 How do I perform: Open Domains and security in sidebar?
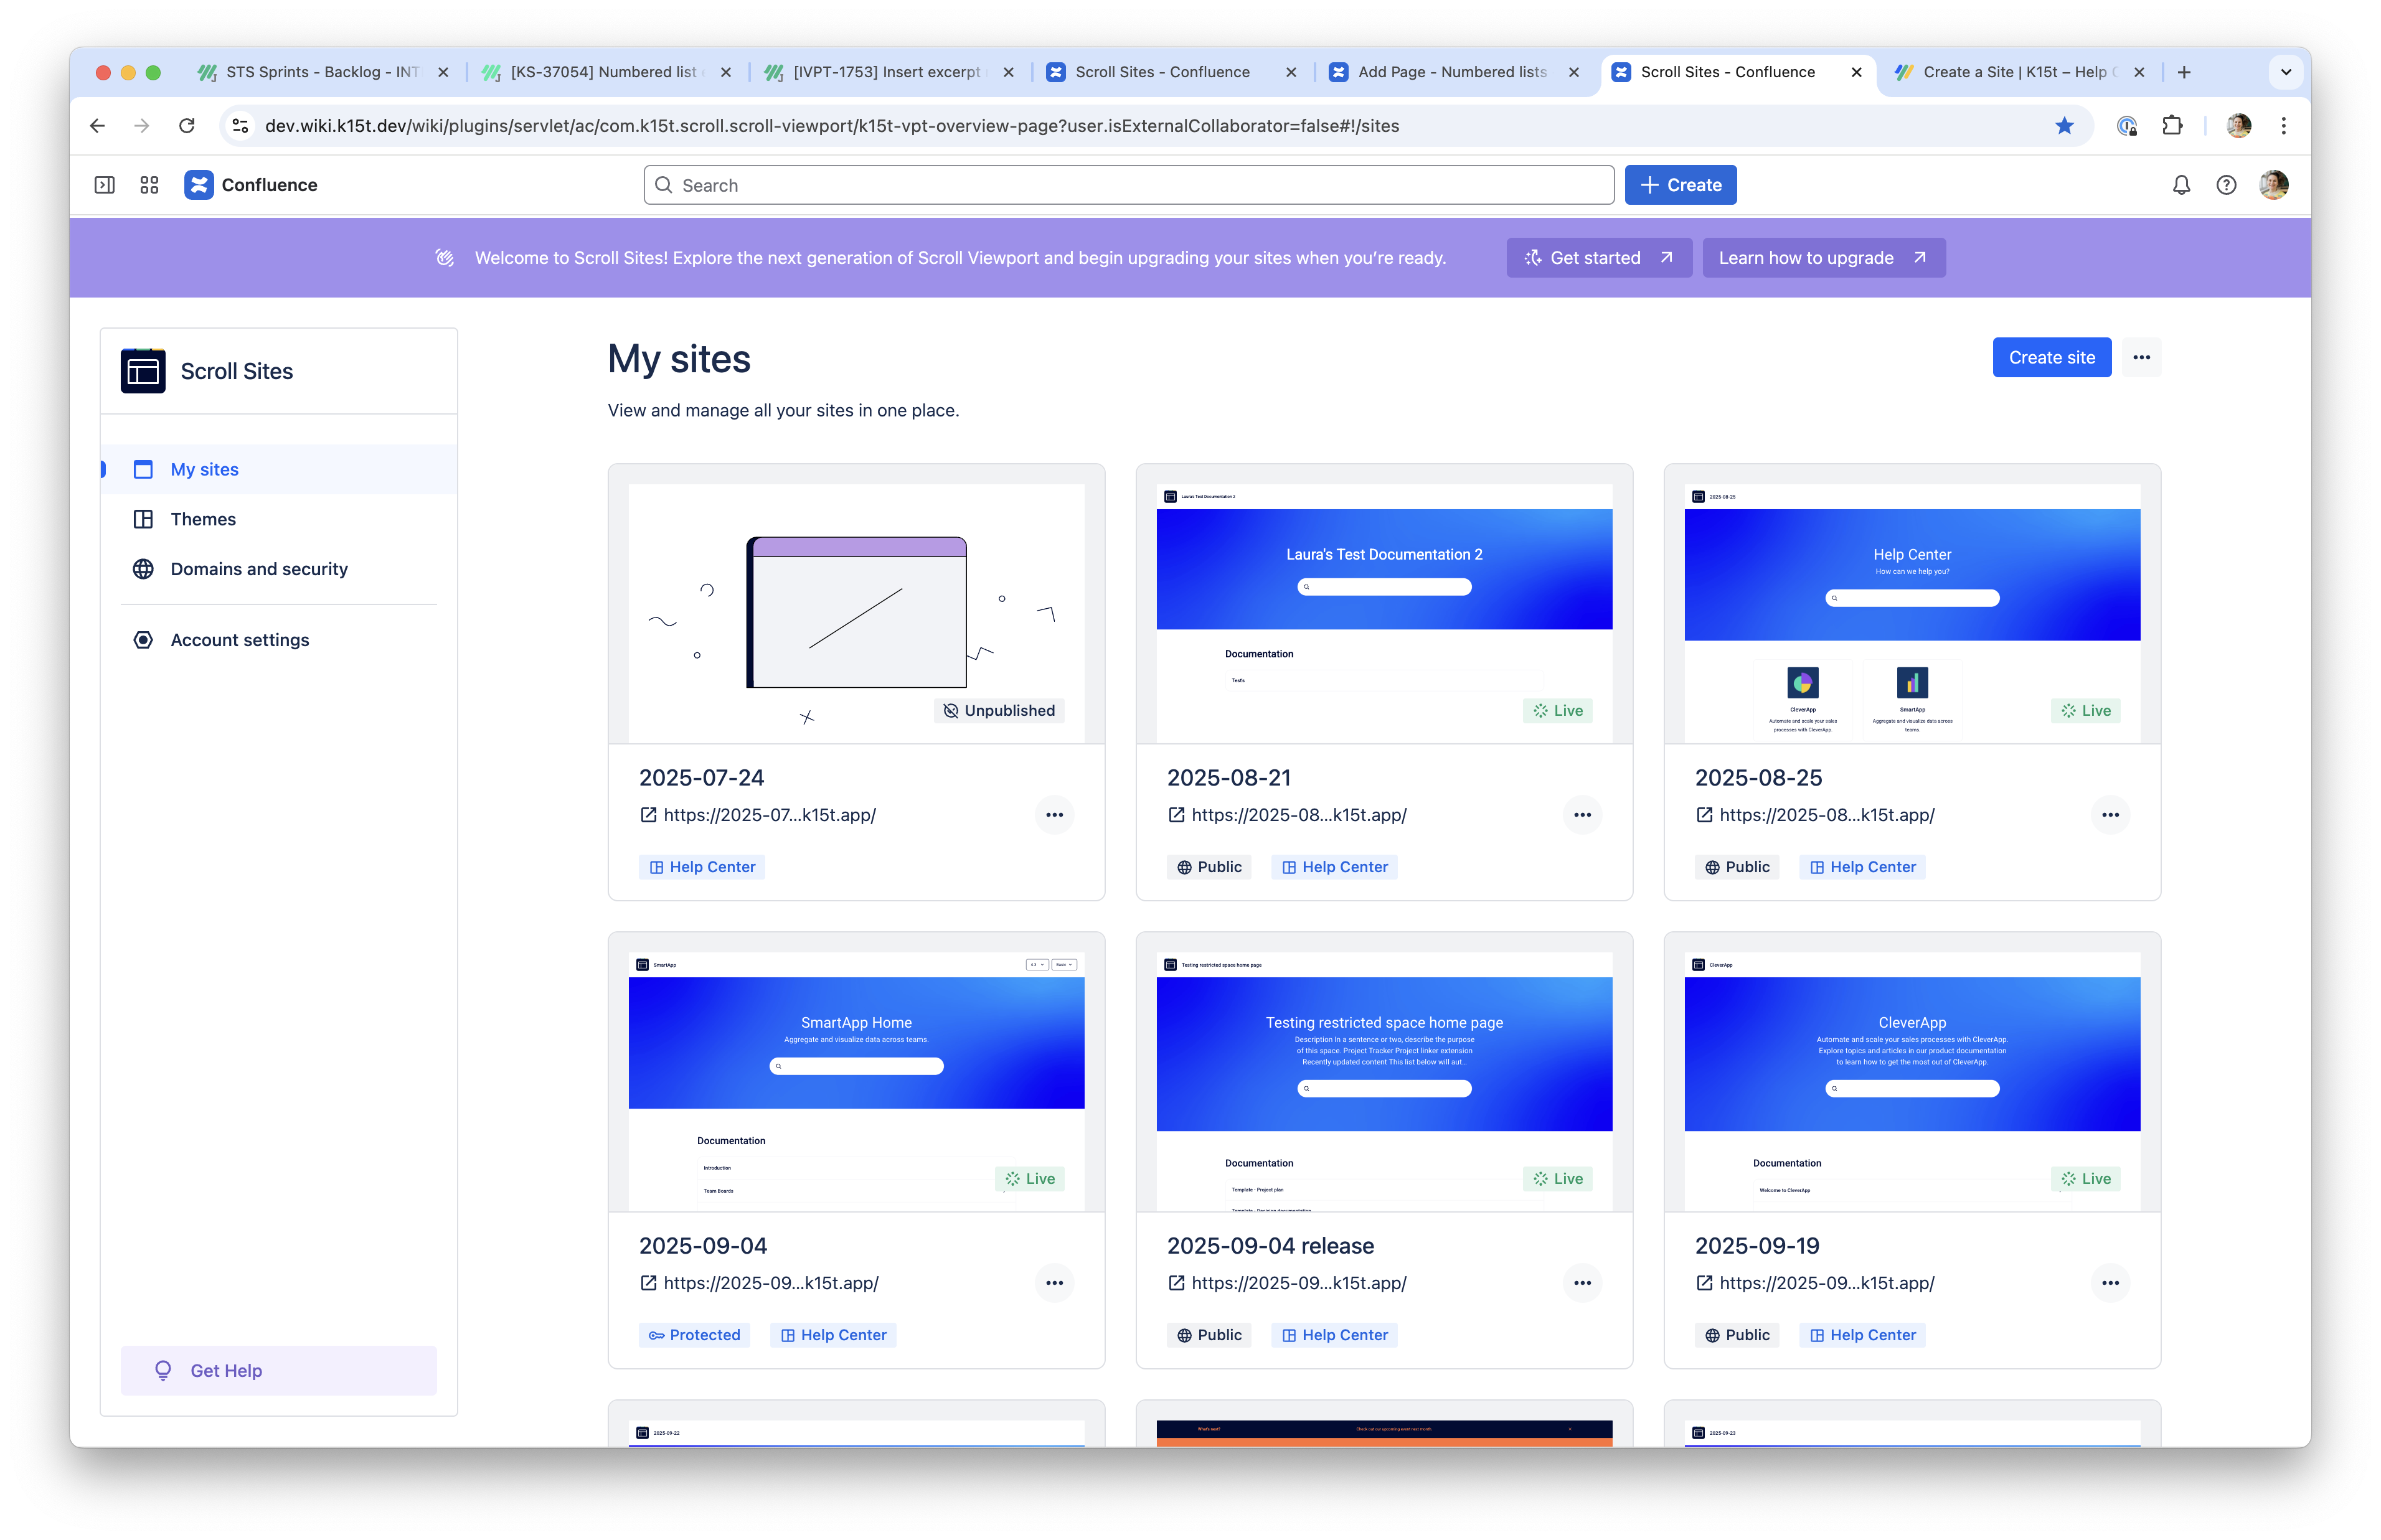click(279, 569)
